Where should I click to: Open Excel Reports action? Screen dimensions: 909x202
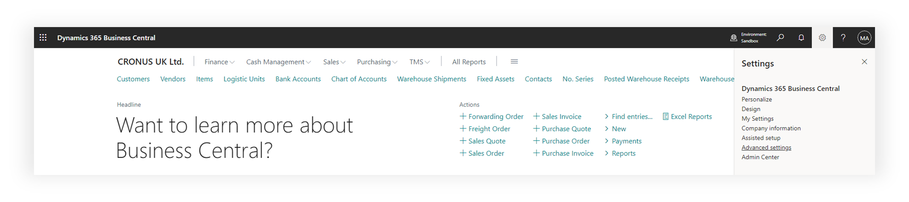687,116
